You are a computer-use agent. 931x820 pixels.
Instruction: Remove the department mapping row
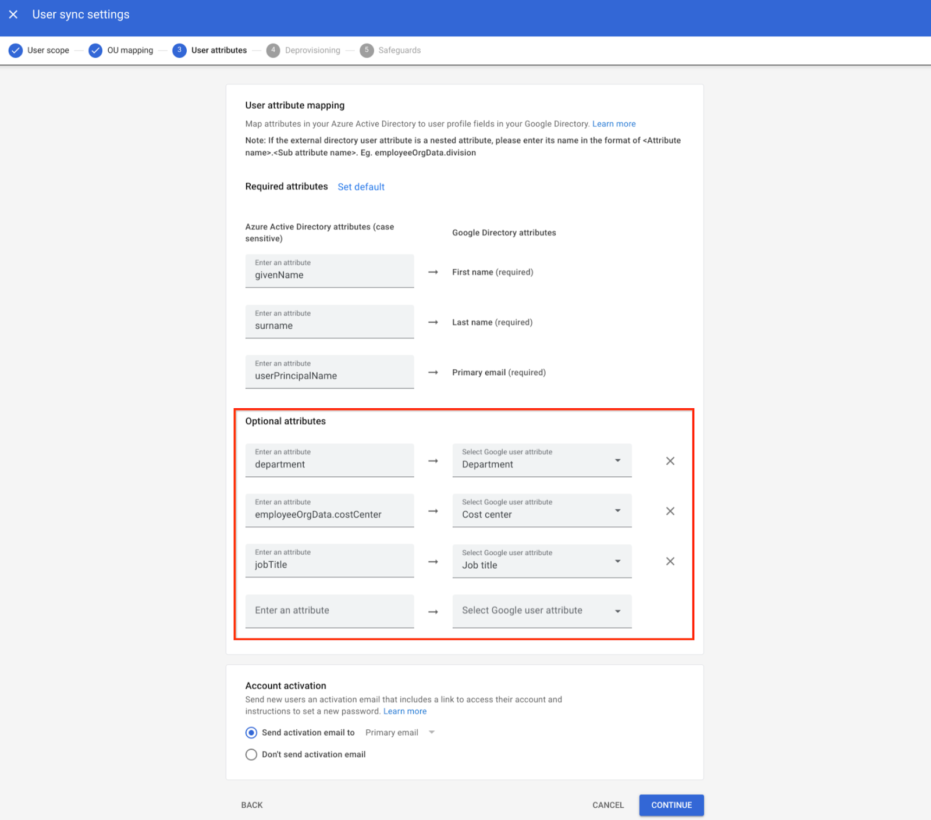point(670,461)
